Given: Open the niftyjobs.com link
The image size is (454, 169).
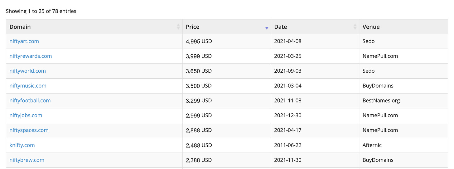Looking at the screenshot, I should click(26, 115).
